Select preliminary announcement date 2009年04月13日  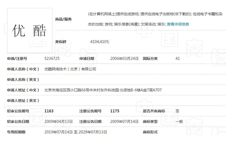(x=58, y=122)
